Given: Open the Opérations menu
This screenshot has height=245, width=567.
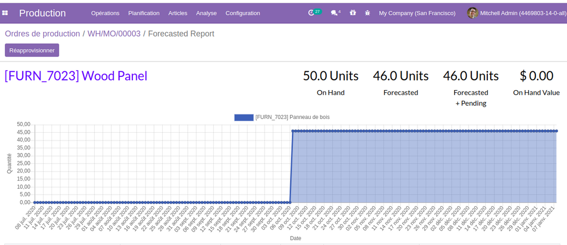Looking at the screenshot, I should [x=105, y=13].
